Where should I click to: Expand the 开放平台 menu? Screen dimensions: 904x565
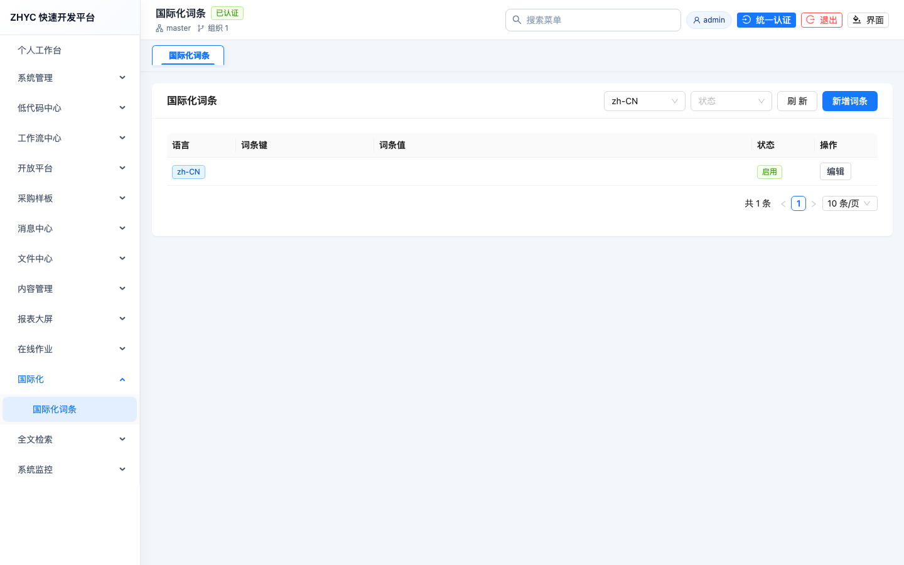[70, 168]
